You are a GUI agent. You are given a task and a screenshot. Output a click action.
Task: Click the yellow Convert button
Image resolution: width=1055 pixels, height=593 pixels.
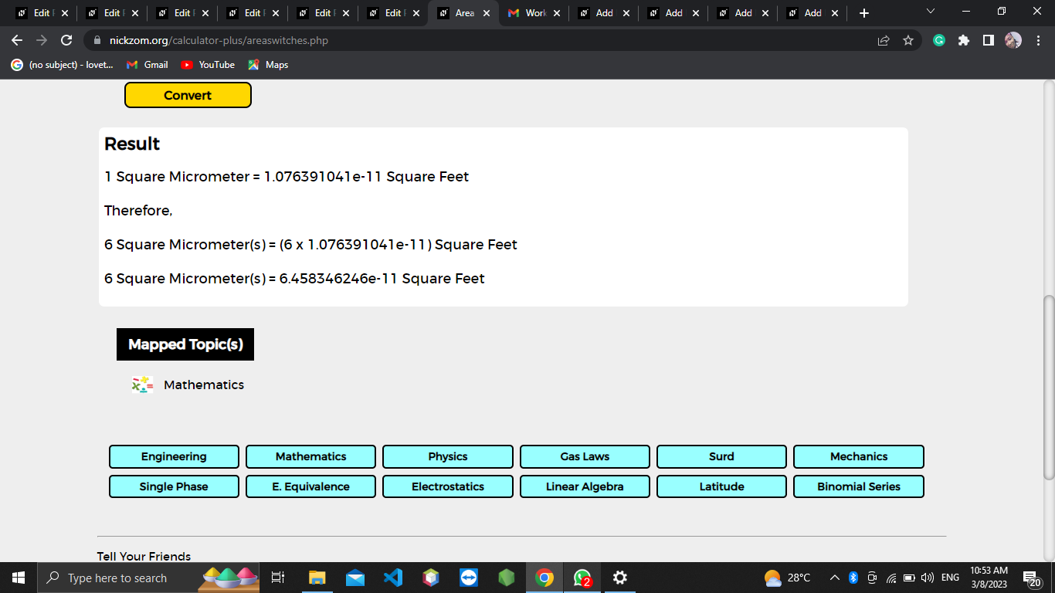(188, 95)
